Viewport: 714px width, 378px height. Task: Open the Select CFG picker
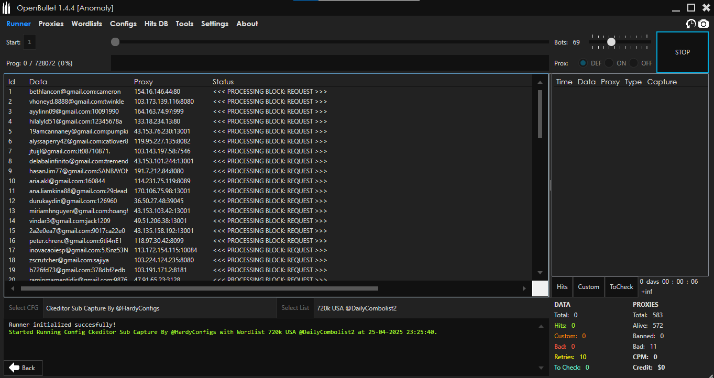[24, 308]
